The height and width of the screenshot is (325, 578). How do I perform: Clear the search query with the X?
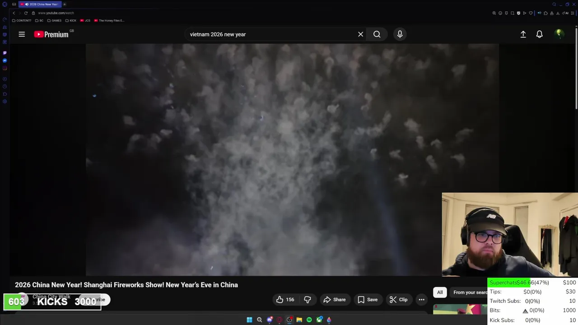click(360, 34)
